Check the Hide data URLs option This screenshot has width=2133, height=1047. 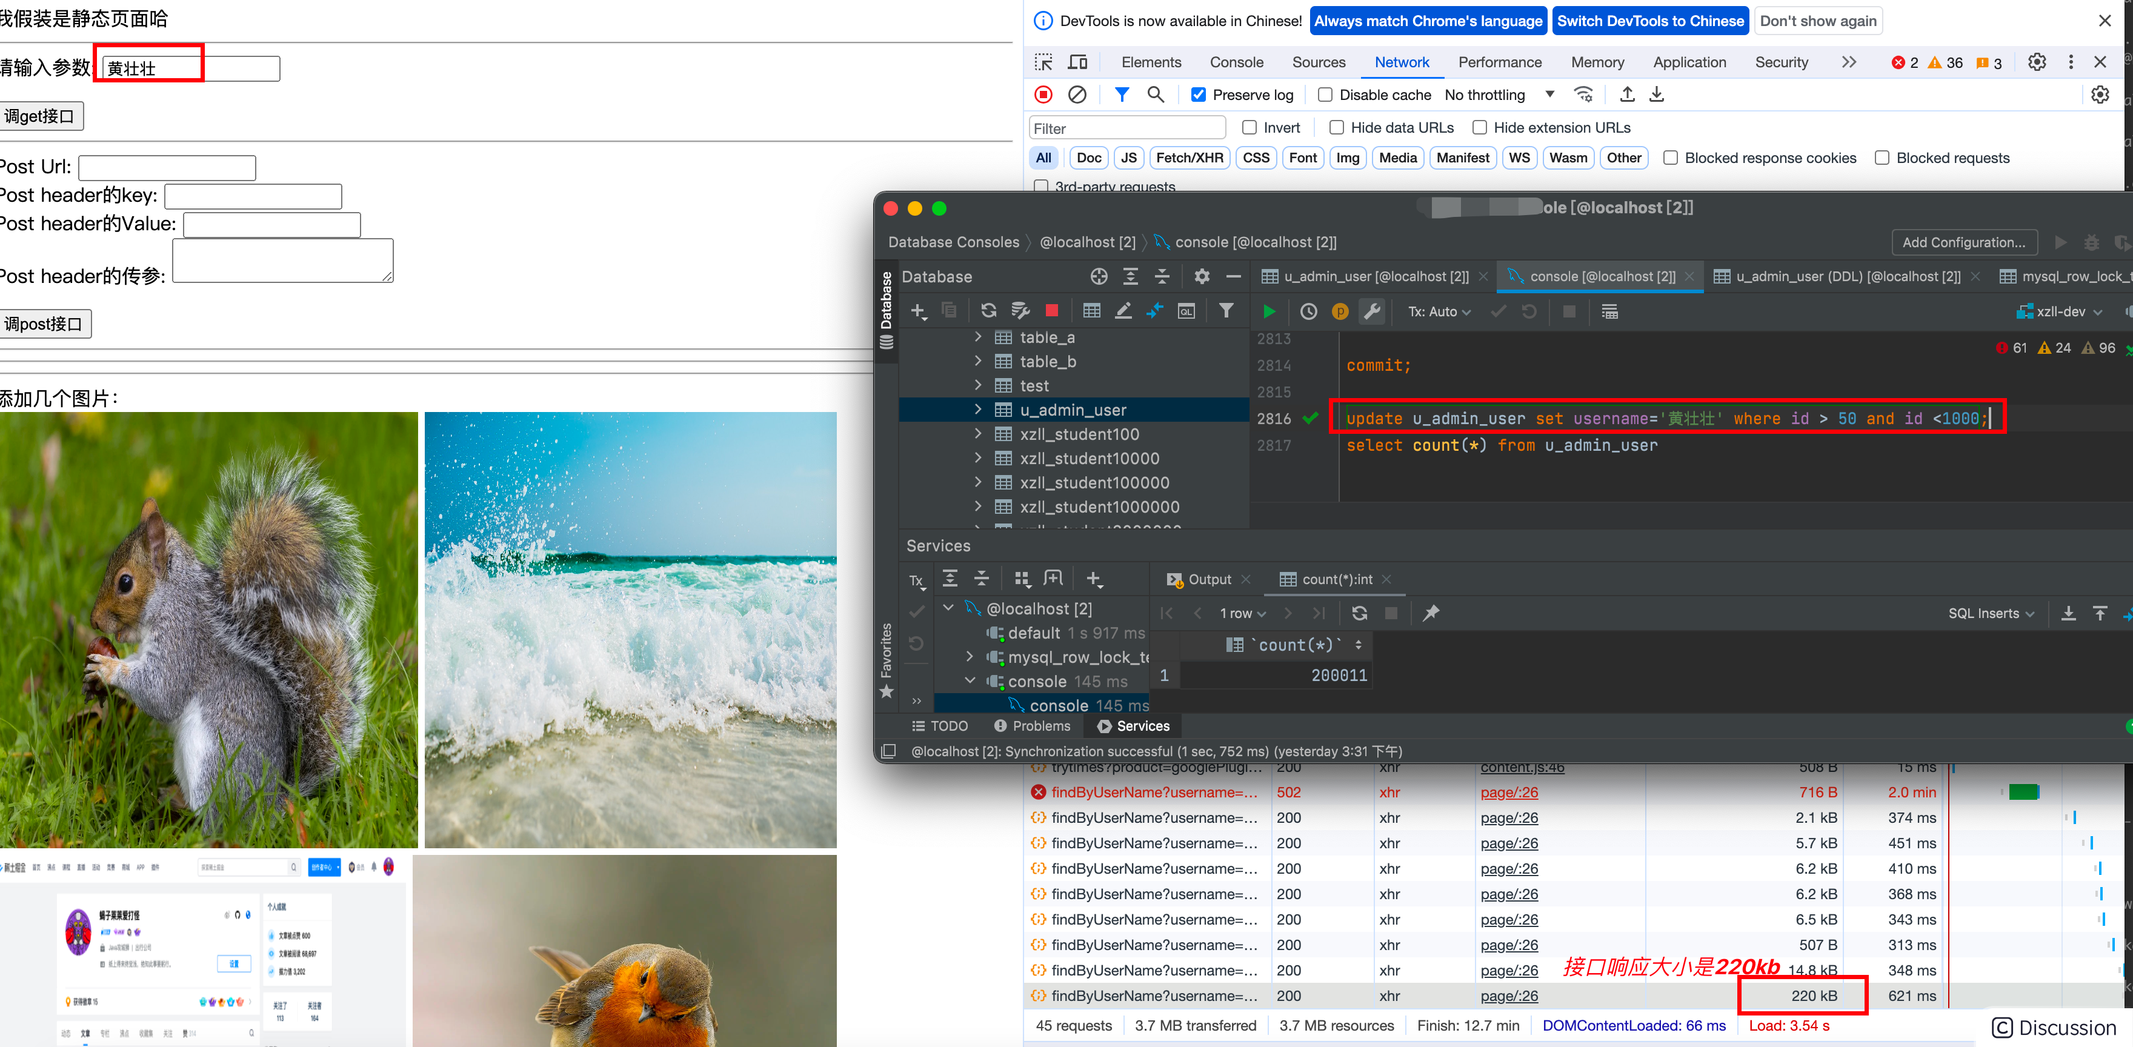click(1336, 127)
